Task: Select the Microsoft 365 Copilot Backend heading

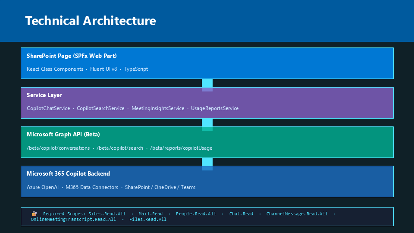Action: click(68, 174)
